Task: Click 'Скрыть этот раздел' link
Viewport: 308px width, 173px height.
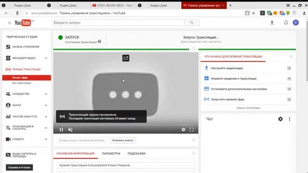Action: click(x=248, y=108)
